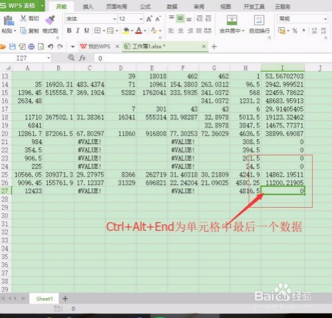Apply percent style to cell

pos(295,31)
